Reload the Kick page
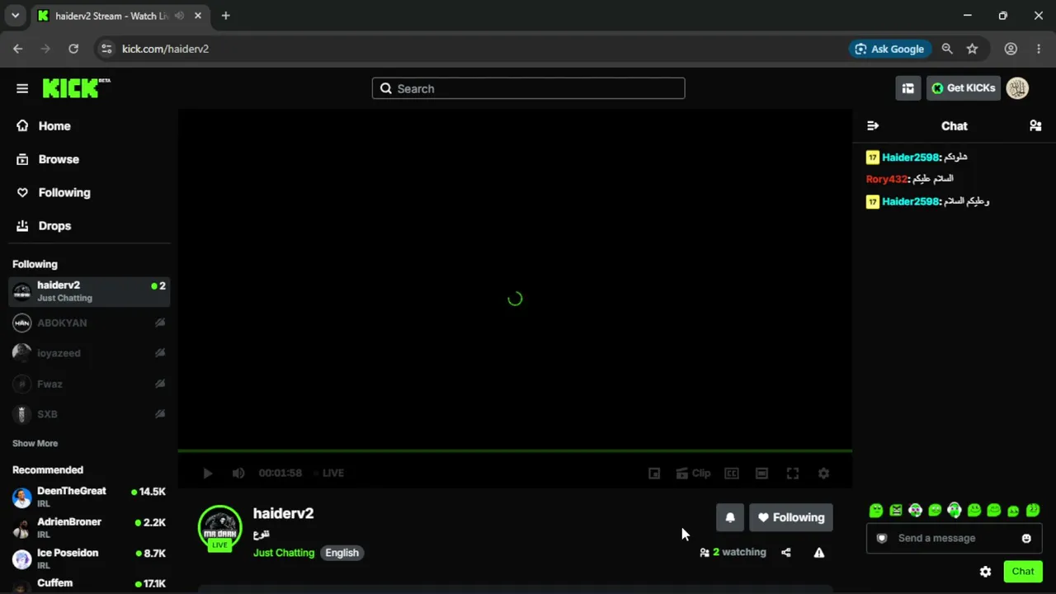 coord(73,49)
